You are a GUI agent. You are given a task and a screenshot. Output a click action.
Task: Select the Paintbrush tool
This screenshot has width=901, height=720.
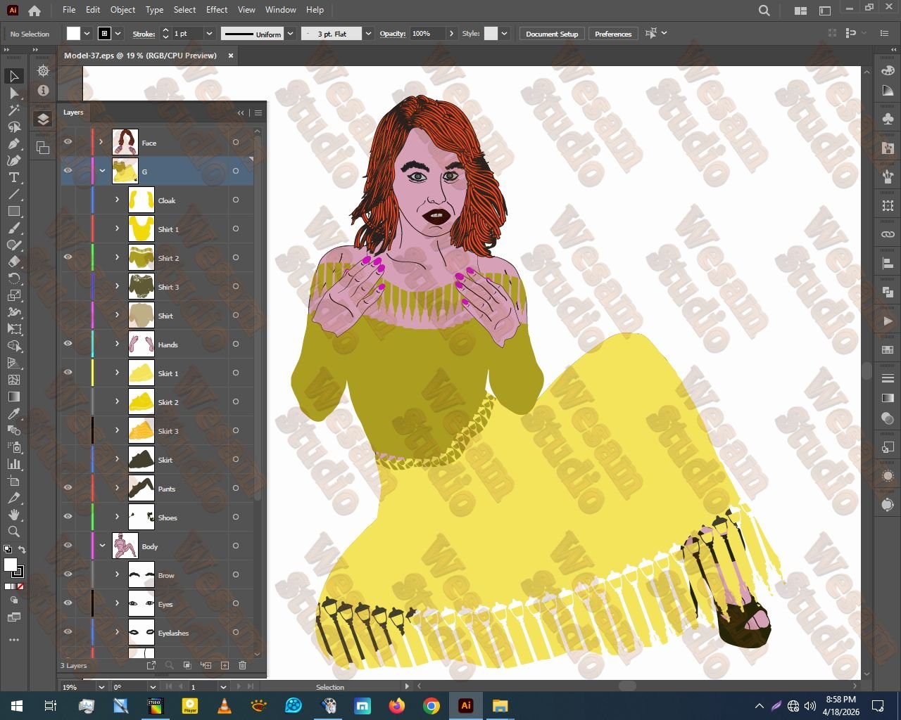[14, 228]
